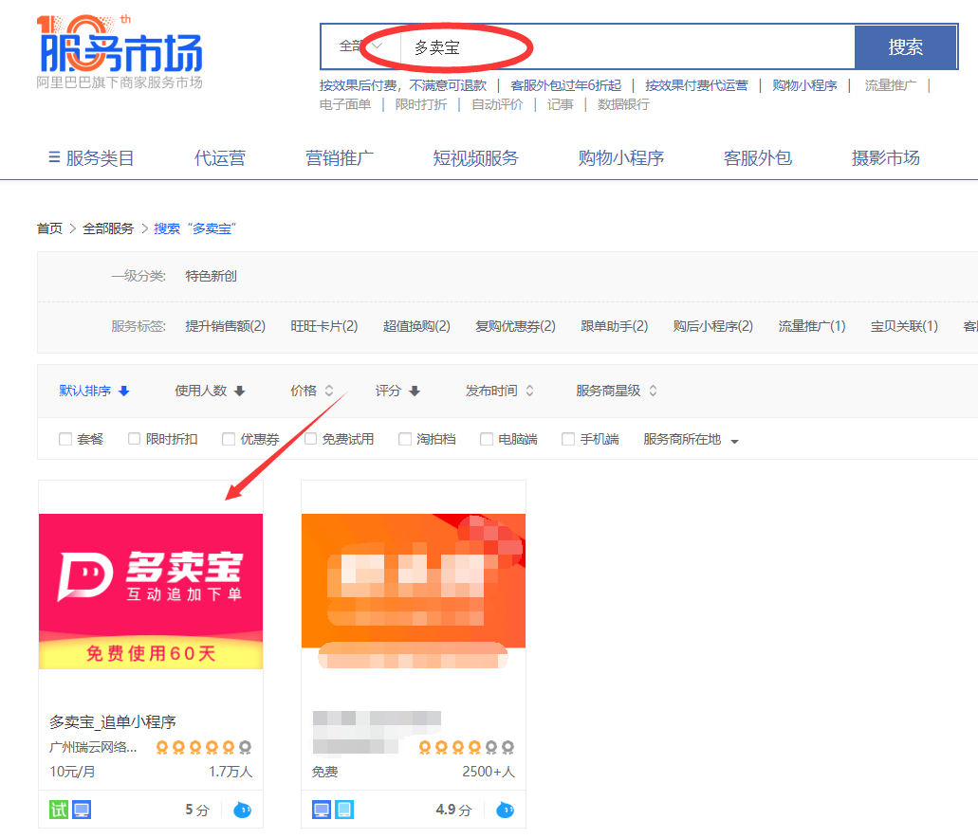The image size is (978, 838).
Task: Click the 数据银行 hot search link
Action: [623, 104]
